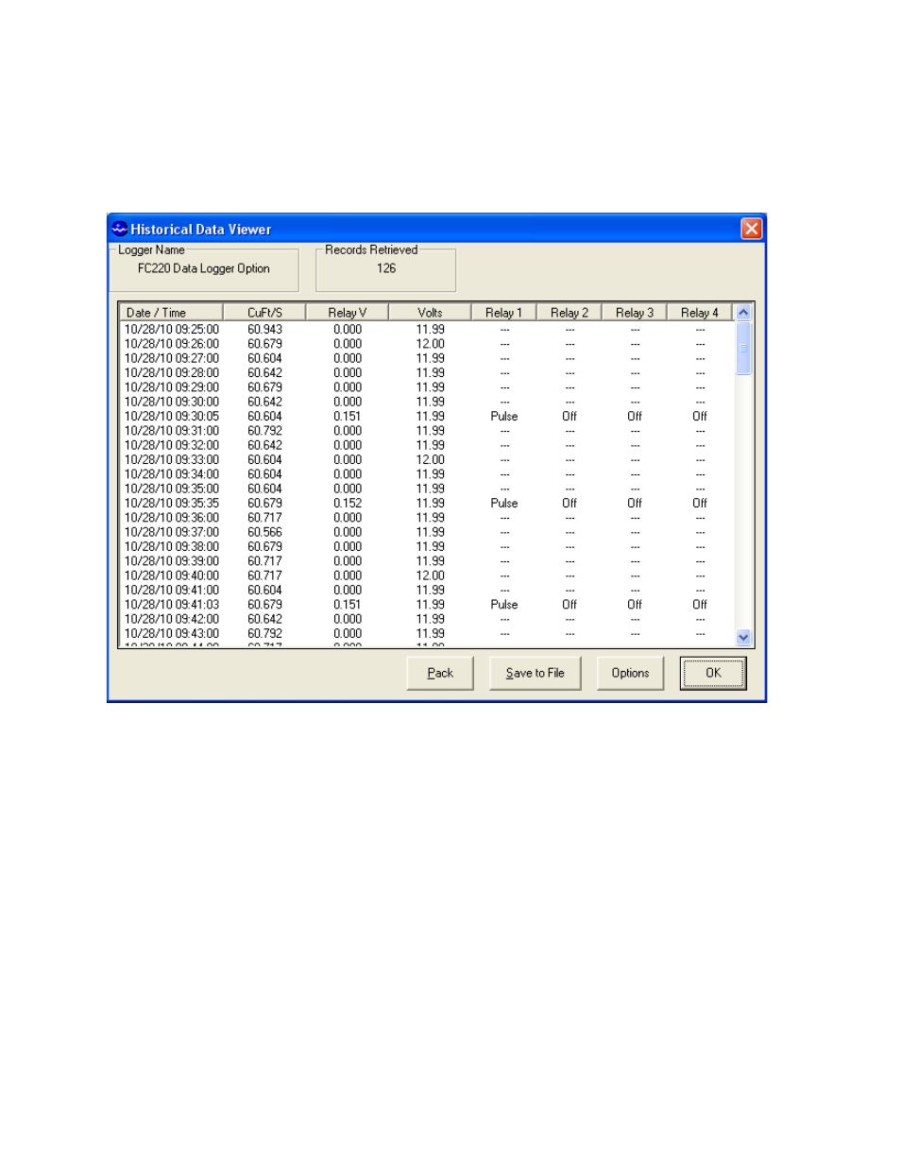Select the row 10/28/10 09:35:00
901x1167 pixels.
(427, 489)
